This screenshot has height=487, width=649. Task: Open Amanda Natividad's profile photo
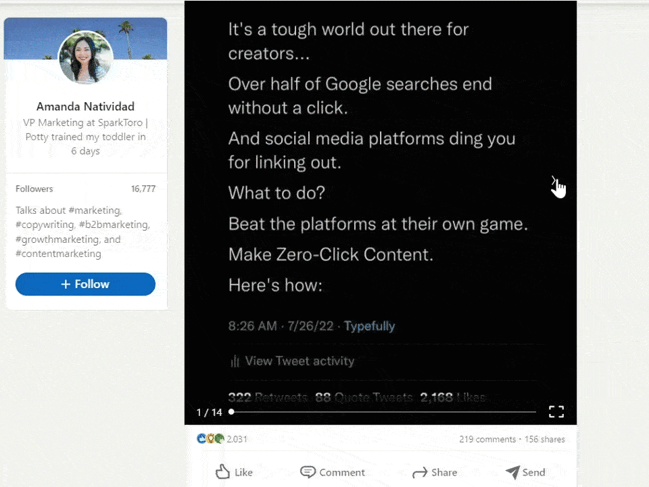tap(86, 57)
